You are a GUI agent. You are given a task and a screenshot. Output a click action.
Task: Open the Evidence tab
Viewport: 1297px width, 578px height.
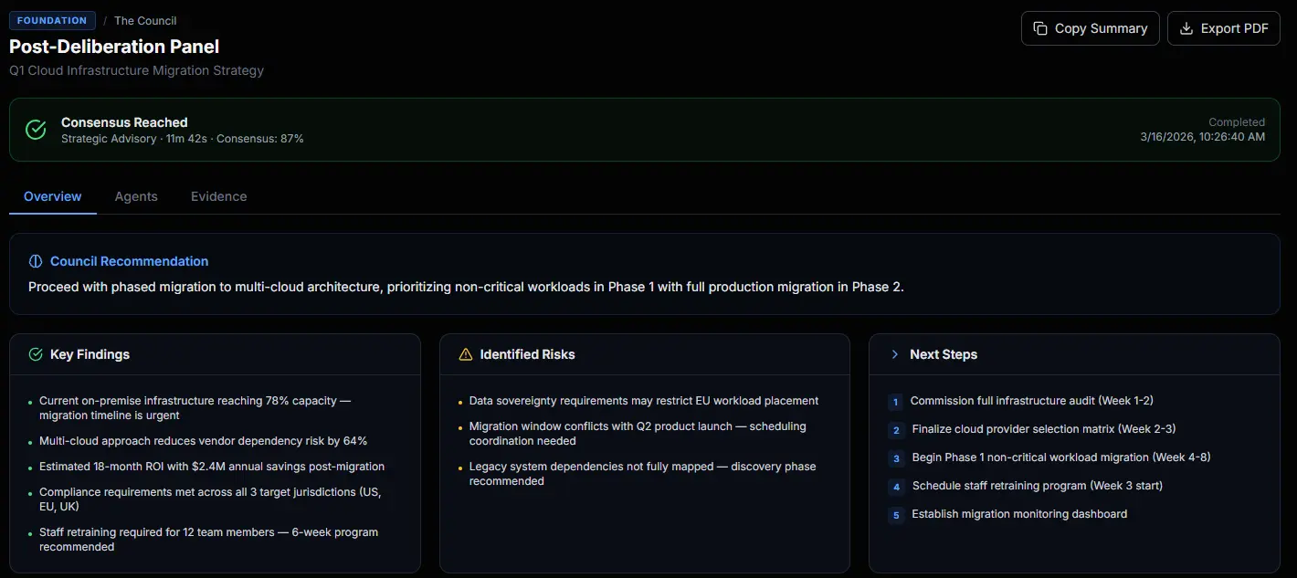coord(218,196)
